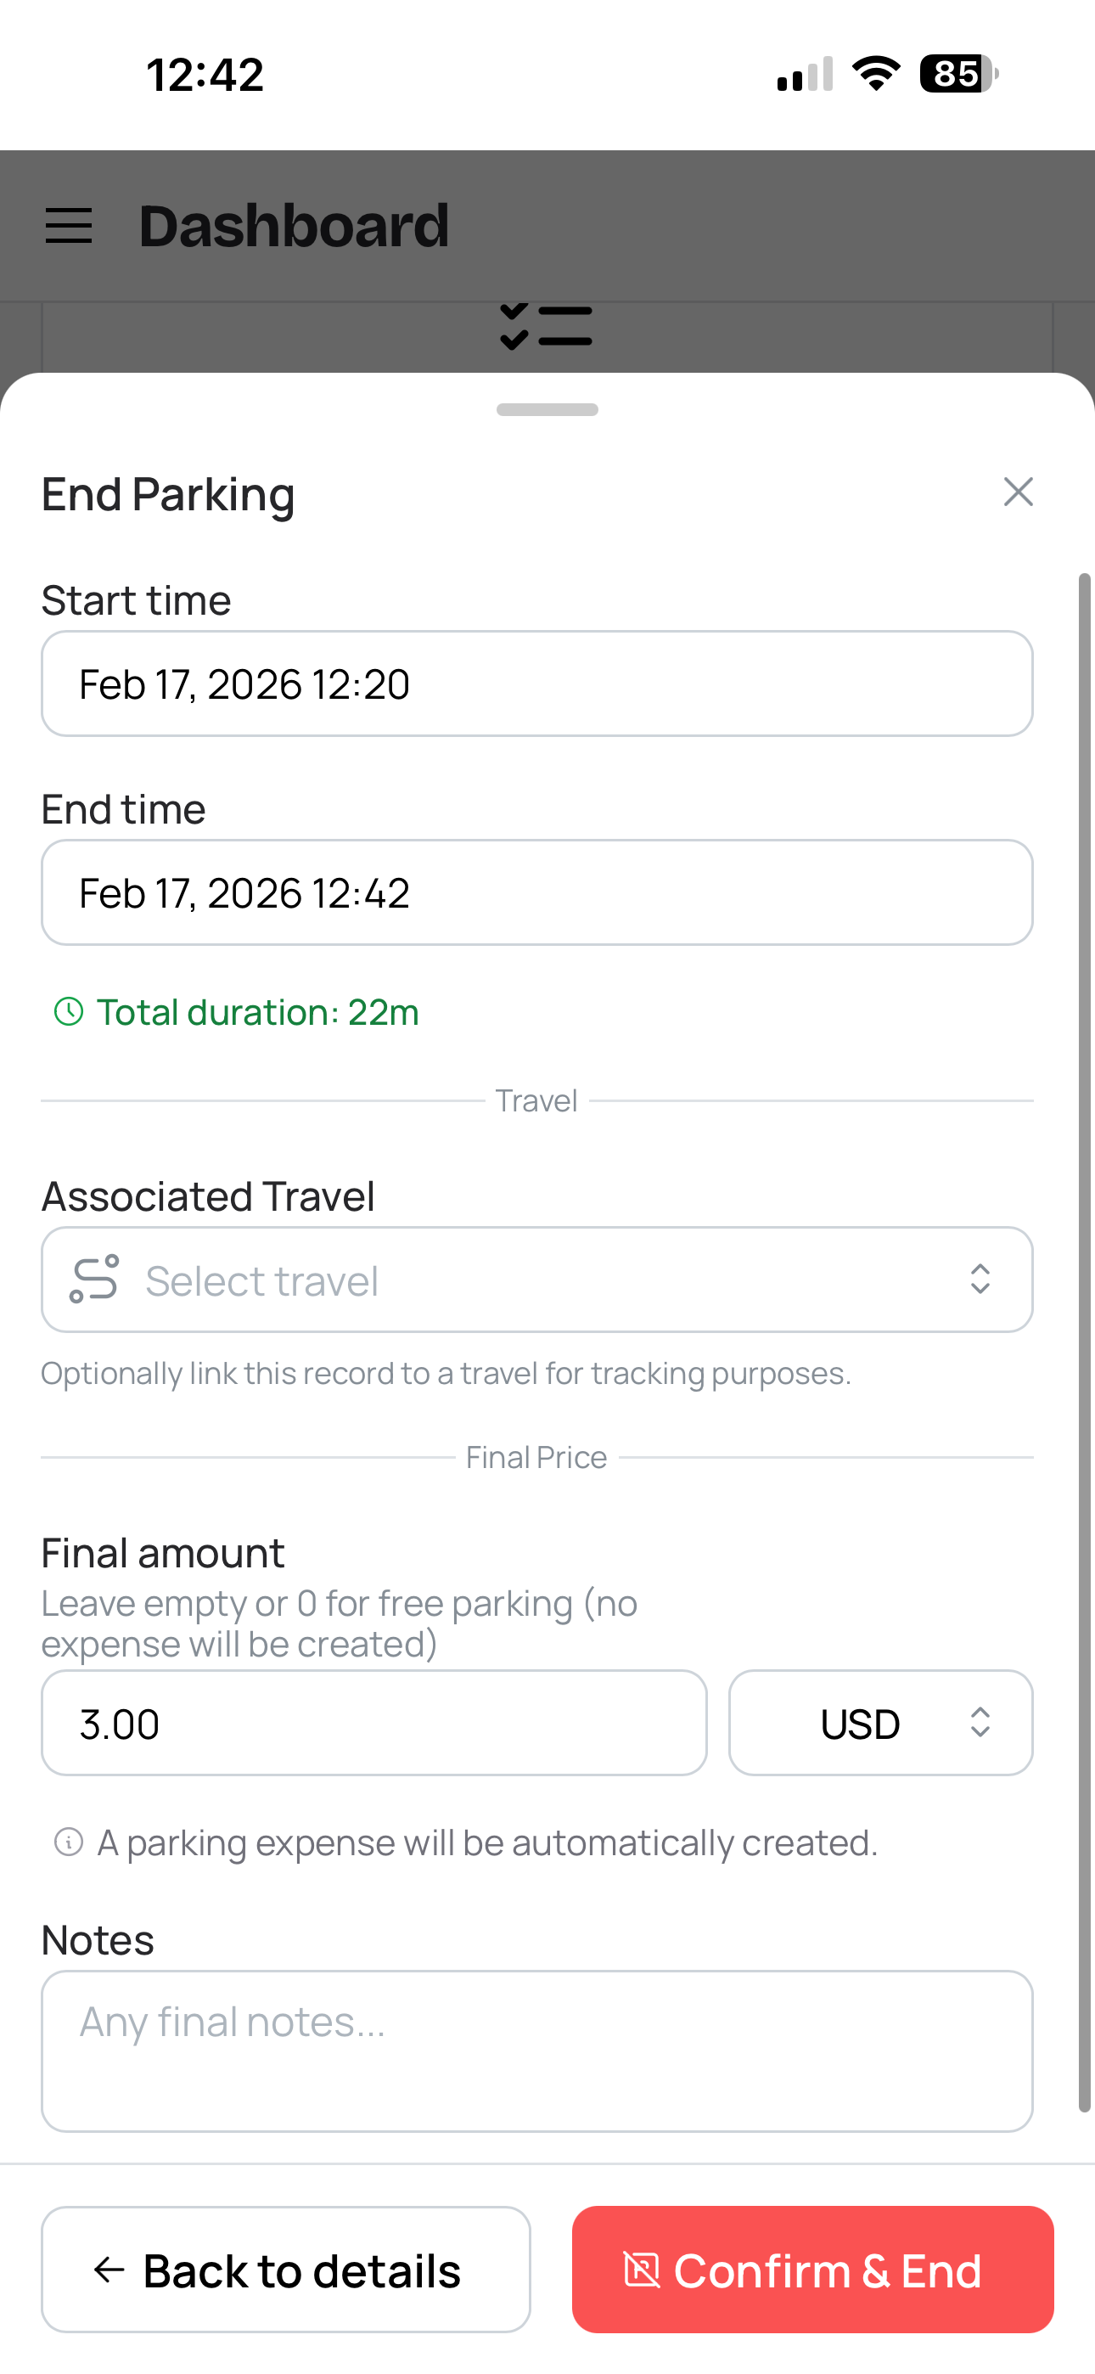Open the Select travel dropdown
Image resolution: width=1095 pixels, height=2374 pixels.
coord(536,1280)
